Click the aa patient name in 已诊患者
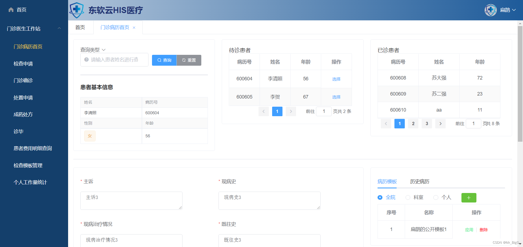Screen dimensions: 523x247 coord(439,110)
